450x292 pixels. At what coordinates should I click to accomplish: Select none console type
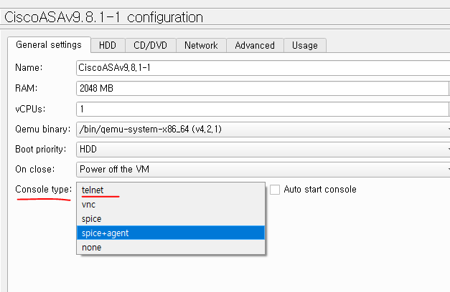[171, 247]
